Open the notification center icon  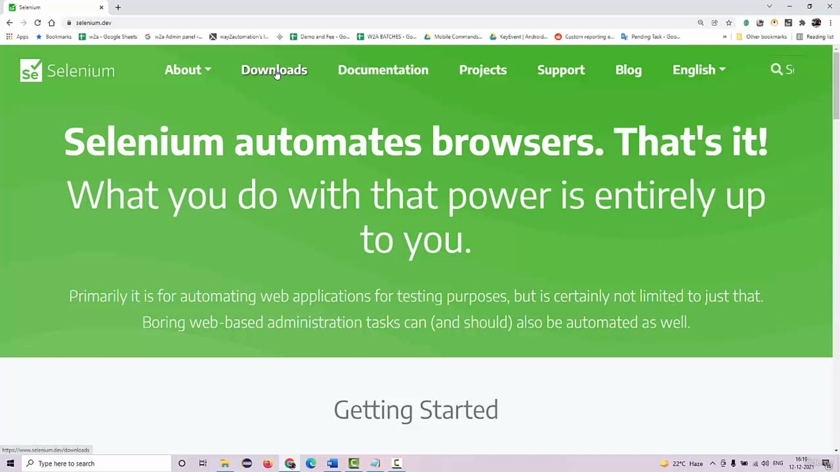[826, 464]
